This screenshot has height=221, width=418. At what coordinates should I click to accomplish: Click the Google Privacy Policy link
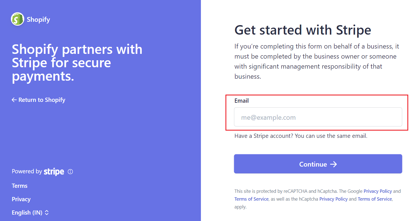coord(378,191)
